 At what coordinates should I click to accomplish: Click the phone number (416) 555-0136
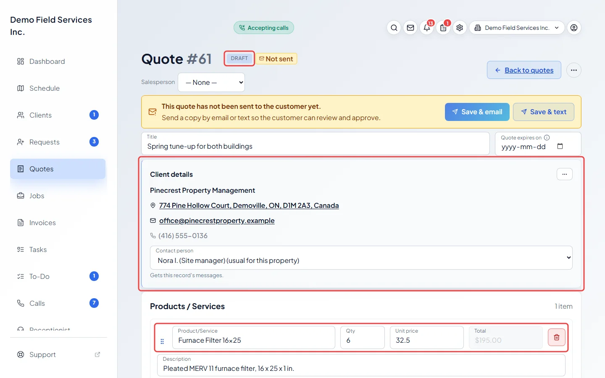[183, 236]
